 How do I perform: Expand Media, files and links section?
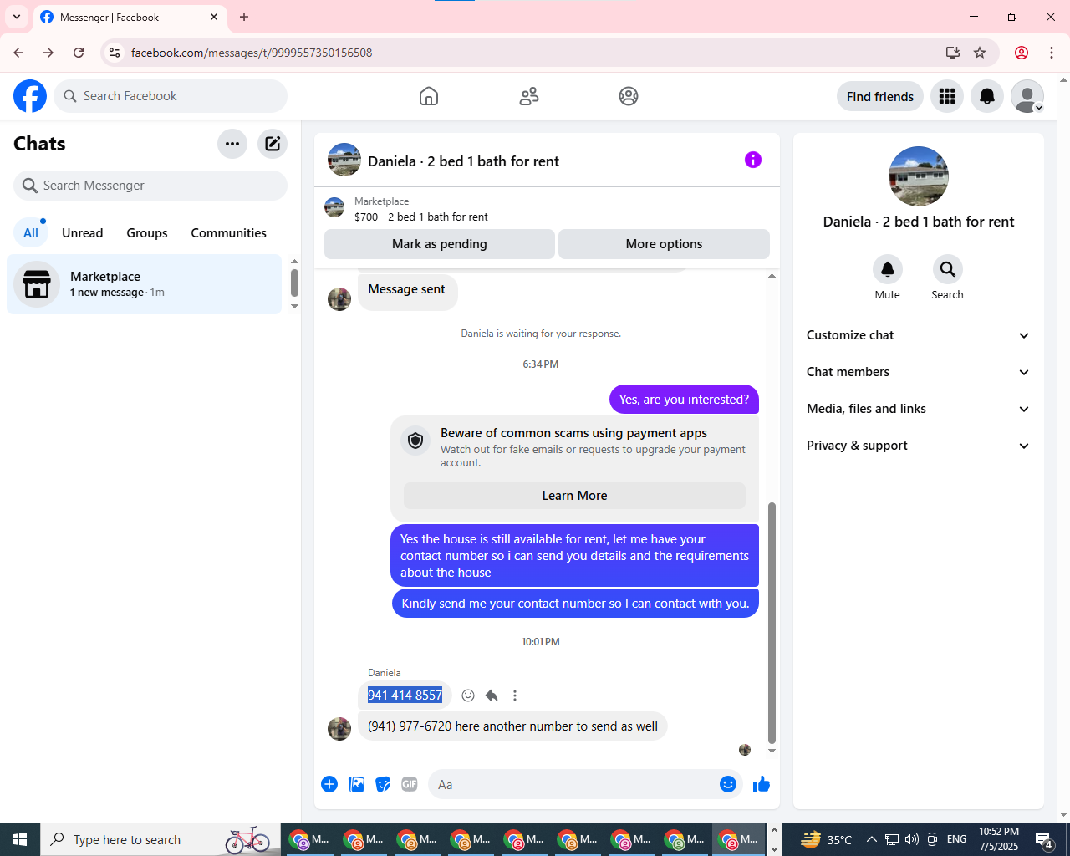coord(919,409)
